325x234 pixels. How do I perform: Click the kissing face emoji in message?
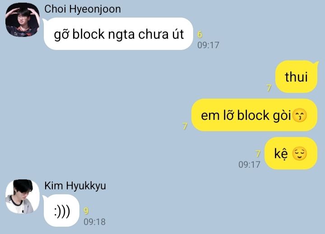300,115
